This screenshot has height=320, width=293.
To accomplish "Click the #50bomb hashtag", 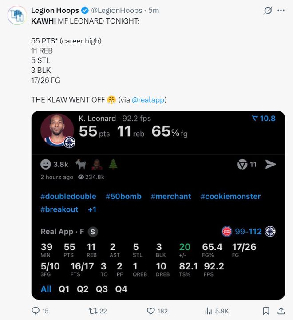I will coord(123,196).
